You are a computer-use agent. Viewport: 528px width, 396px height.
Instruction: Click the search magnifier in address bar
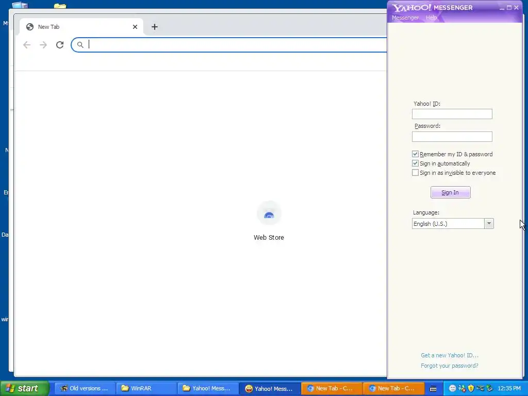[x=80, y=45]
